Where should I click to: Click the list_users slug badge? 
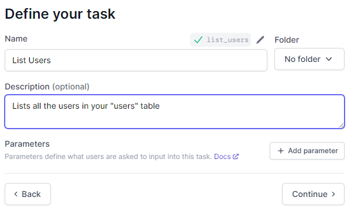[x=221, y=40]
